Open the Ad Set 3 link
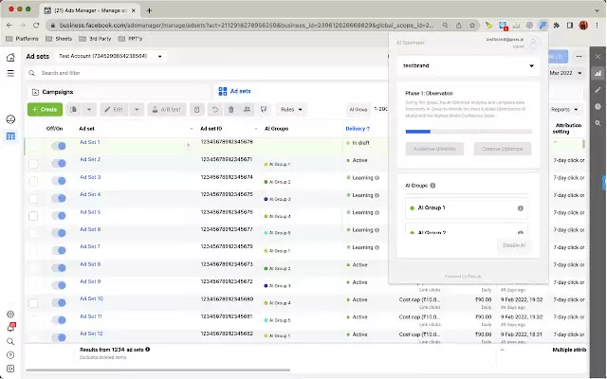 click(x=90, y=177)
